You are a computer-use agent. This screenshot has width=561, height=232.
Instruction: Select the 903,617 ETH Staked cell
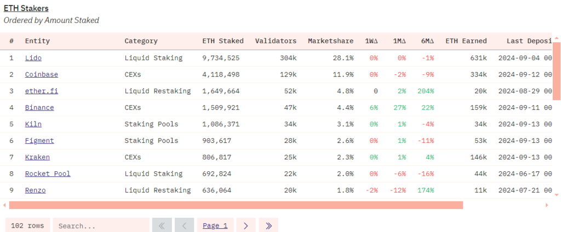(x=217, y=141)
